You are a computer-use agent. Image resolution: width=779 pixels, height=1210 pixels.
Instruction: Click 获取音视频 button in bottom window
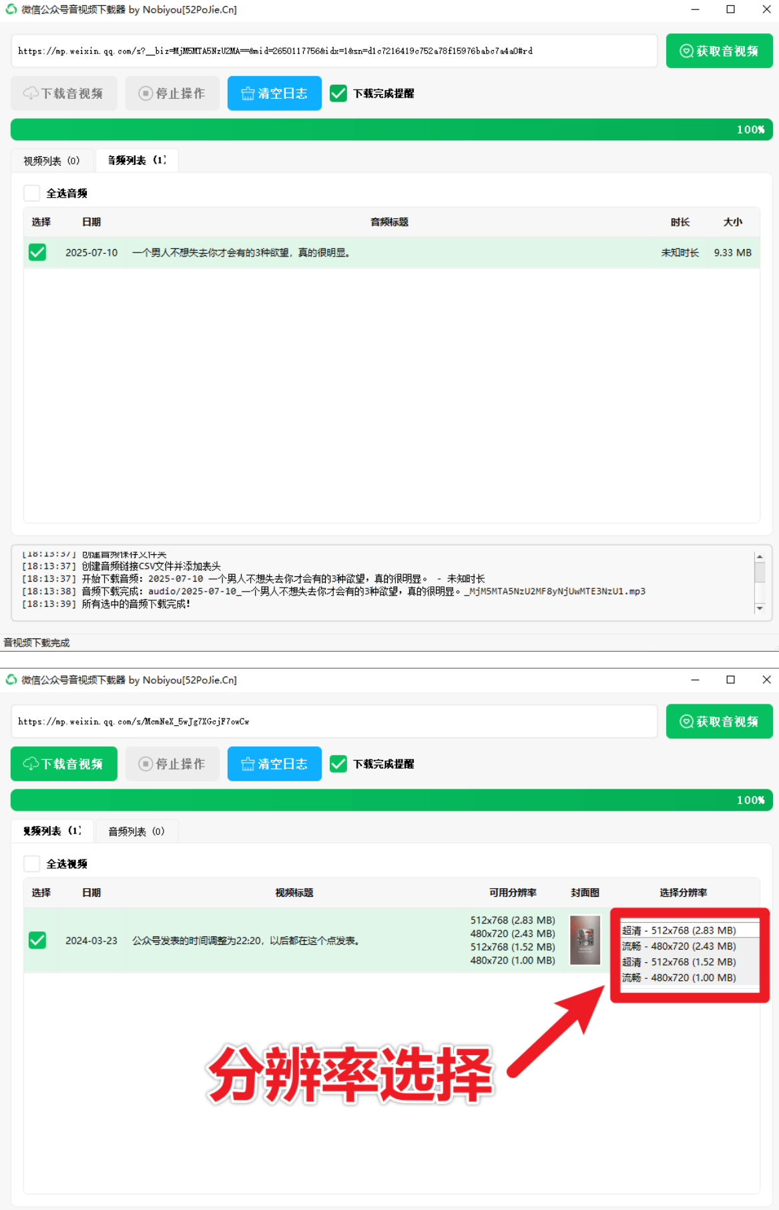(719, 721)
